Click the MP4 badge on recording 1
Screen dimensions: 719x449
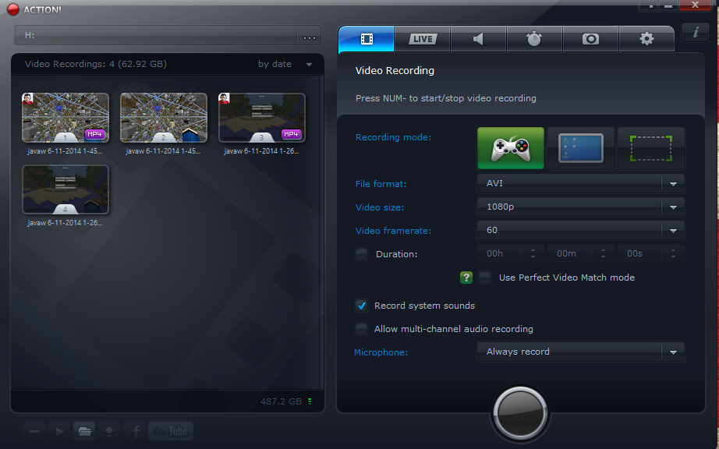pos(94,134)
